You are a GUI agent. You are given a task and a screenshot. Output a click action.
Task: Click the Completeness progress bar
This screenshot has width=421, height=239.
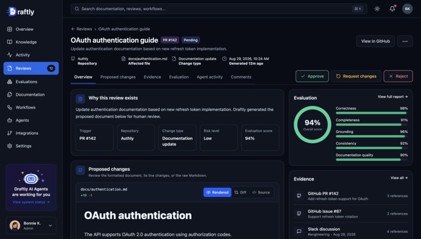click(x=371, y=125)
